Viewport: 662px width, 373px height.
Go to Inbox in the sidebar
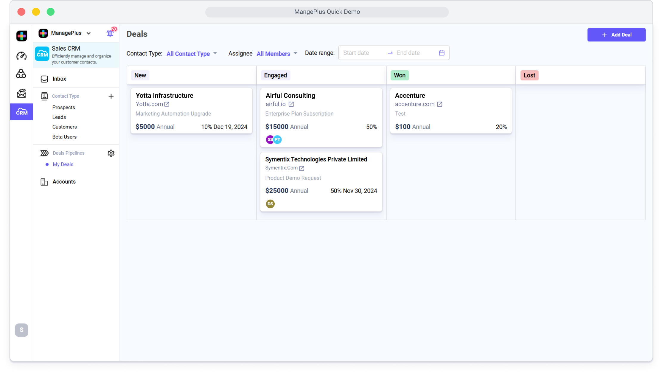pos(59,79)
